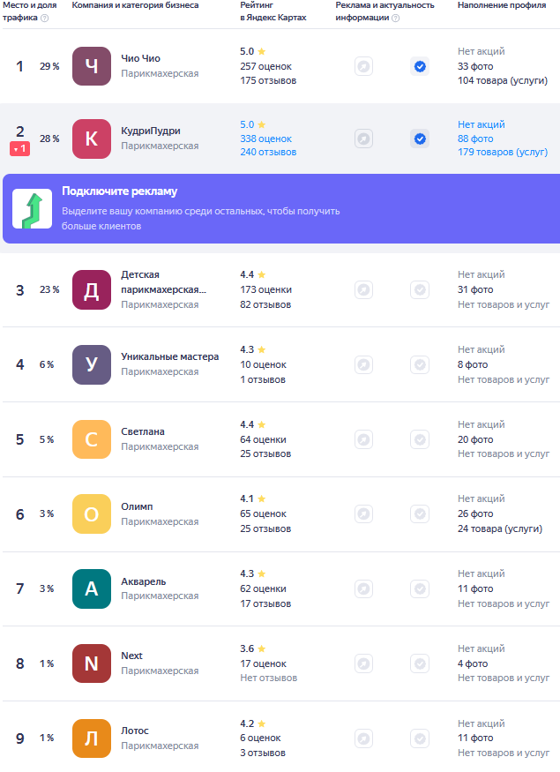Click the grey actuality checkmark for Уникальные мастера
This screenshot has width=560, height=772.
pyautogui.click(x=420, y=365)
